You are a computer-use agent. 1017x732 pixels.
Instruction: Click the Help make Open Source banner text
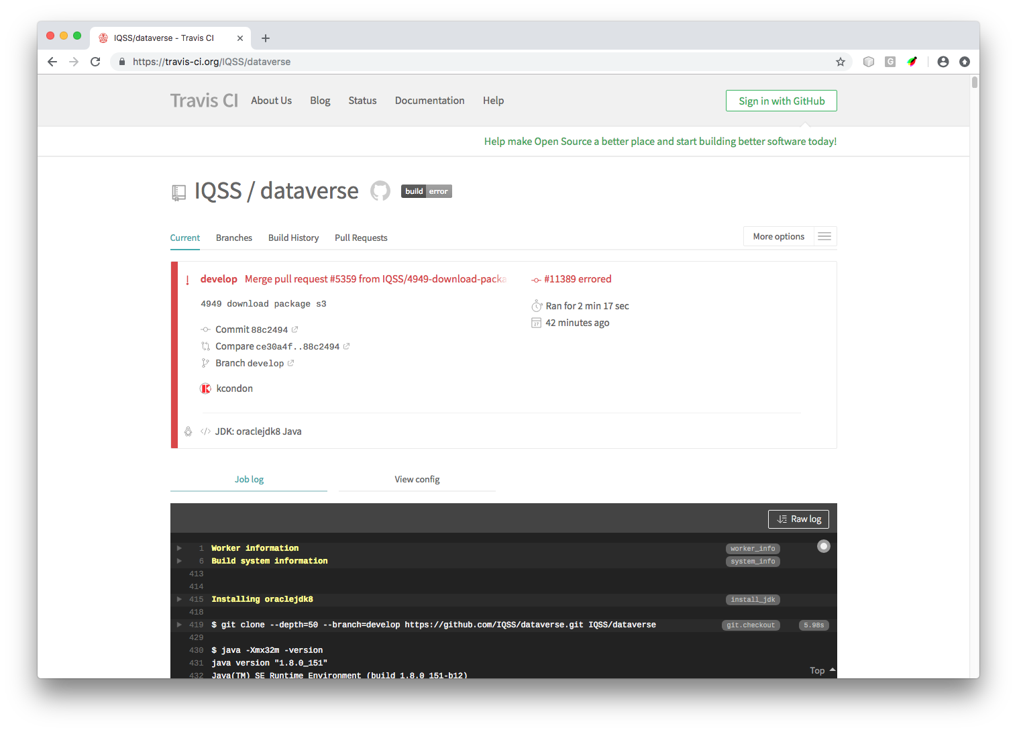coord(660,142)
